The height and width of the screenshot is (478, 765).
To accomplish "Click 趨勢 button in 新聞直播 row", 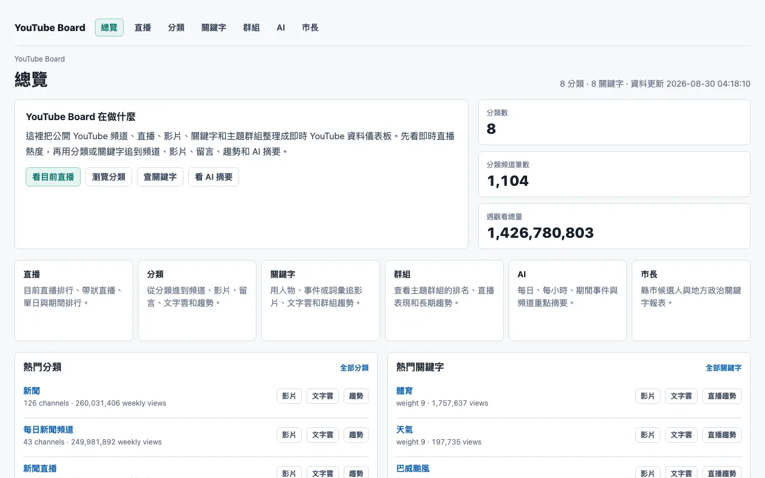I will [356, 473].
